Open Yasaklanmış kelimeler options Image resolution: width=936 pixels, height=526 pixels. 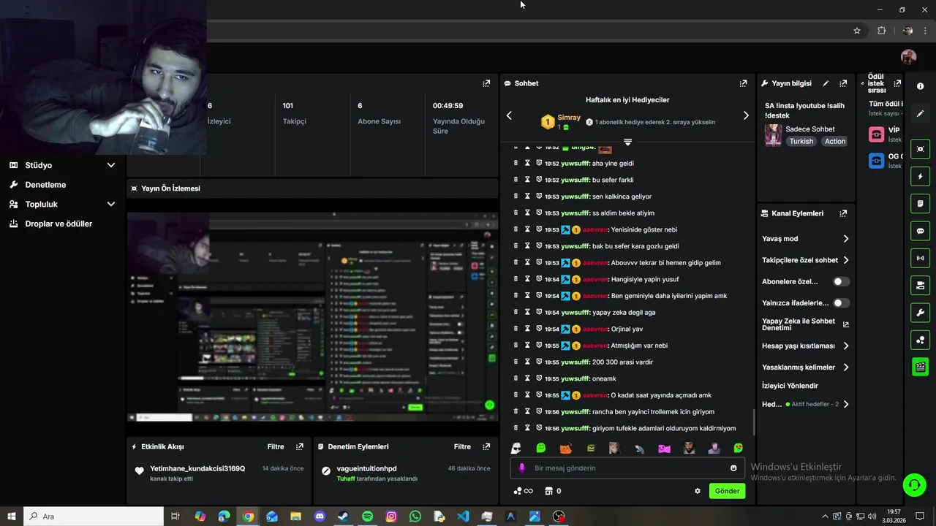coord(805,367)
